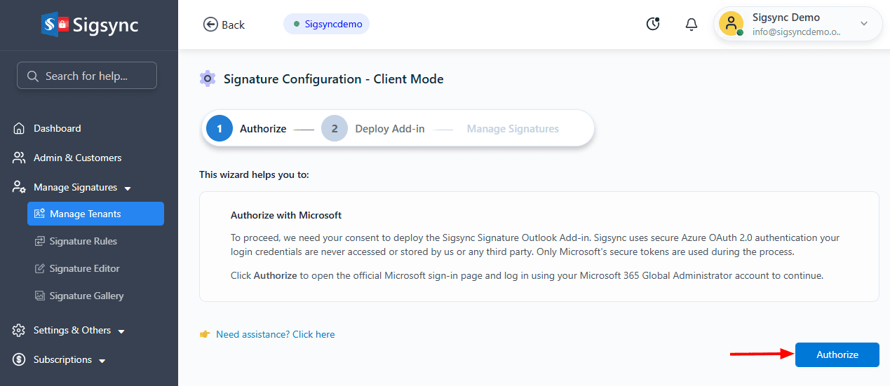This screenshot has height=386, width=890.
Task: Click the Settings & Others gear icon
Action: point(19,331)
